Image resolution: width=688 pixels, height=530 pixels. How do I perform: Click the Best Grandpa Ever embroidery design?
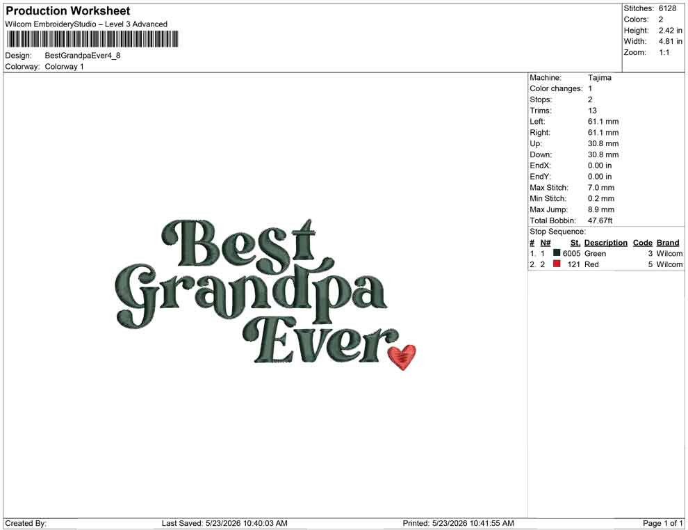click(x=266, y=295)
